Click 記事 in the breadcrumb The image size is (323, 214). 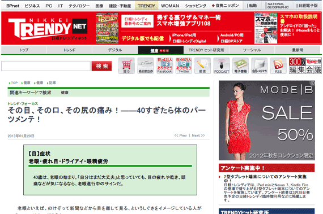(52, 83)
